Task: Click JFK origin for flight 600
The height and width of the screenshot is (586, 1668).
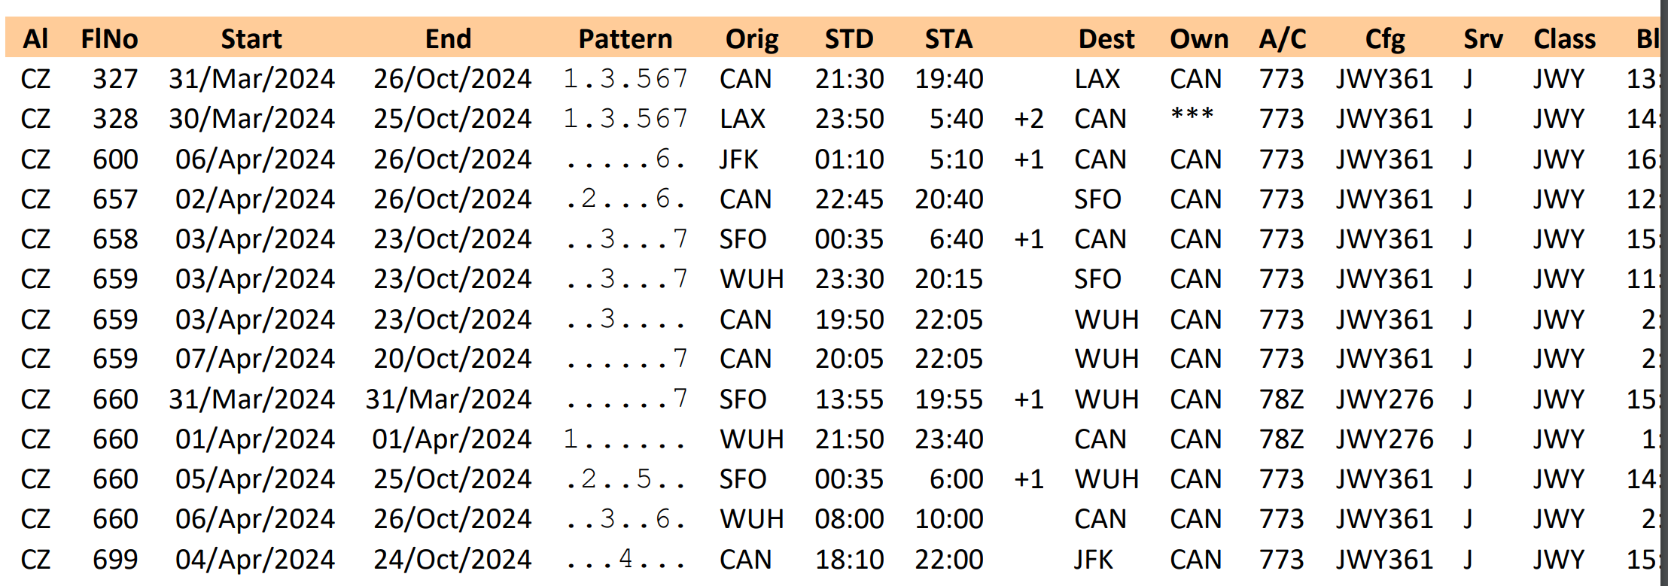Action: (x=738, y=159)
